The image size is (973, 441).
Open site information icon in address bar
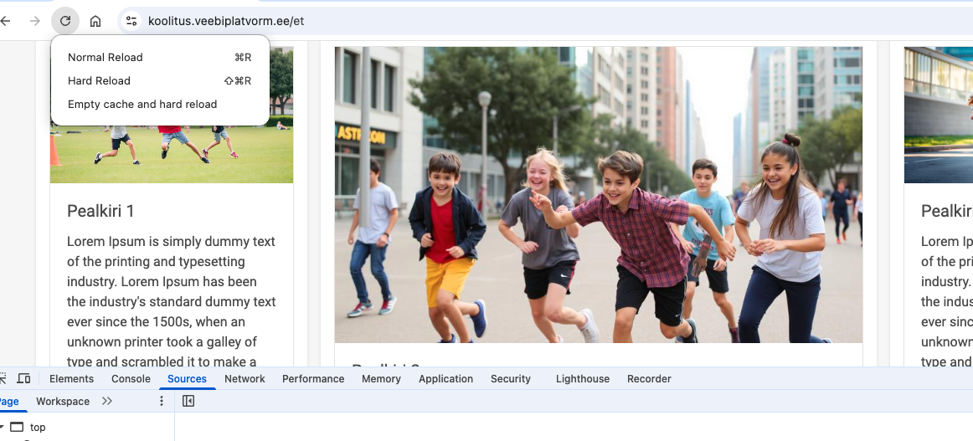click(x=131, y=21)
